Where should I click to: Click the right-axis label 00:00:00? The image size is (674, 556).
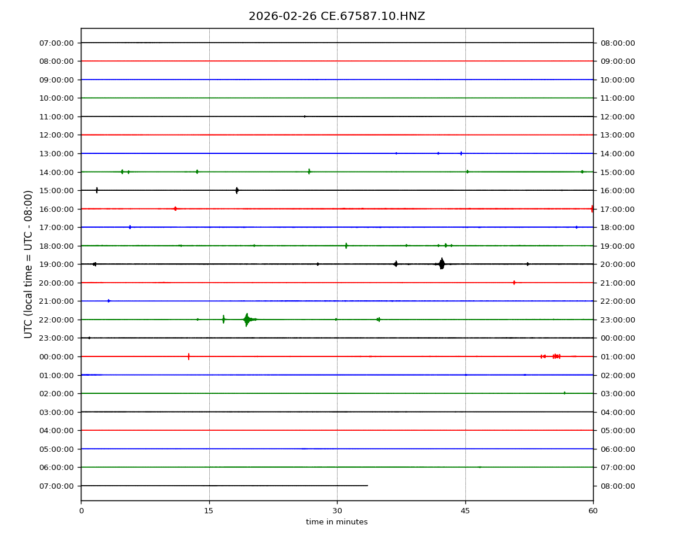(617, 338)
